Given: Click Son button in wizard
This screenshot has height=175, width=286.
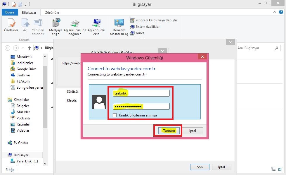Looking at the screenshot, I should click(x=200, y=167).
